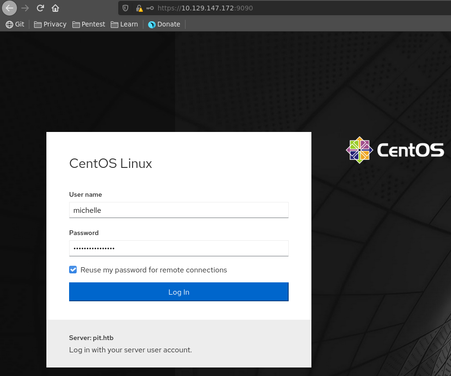
Task: Open the Privacy bookmarks folder
Action: 50,24
